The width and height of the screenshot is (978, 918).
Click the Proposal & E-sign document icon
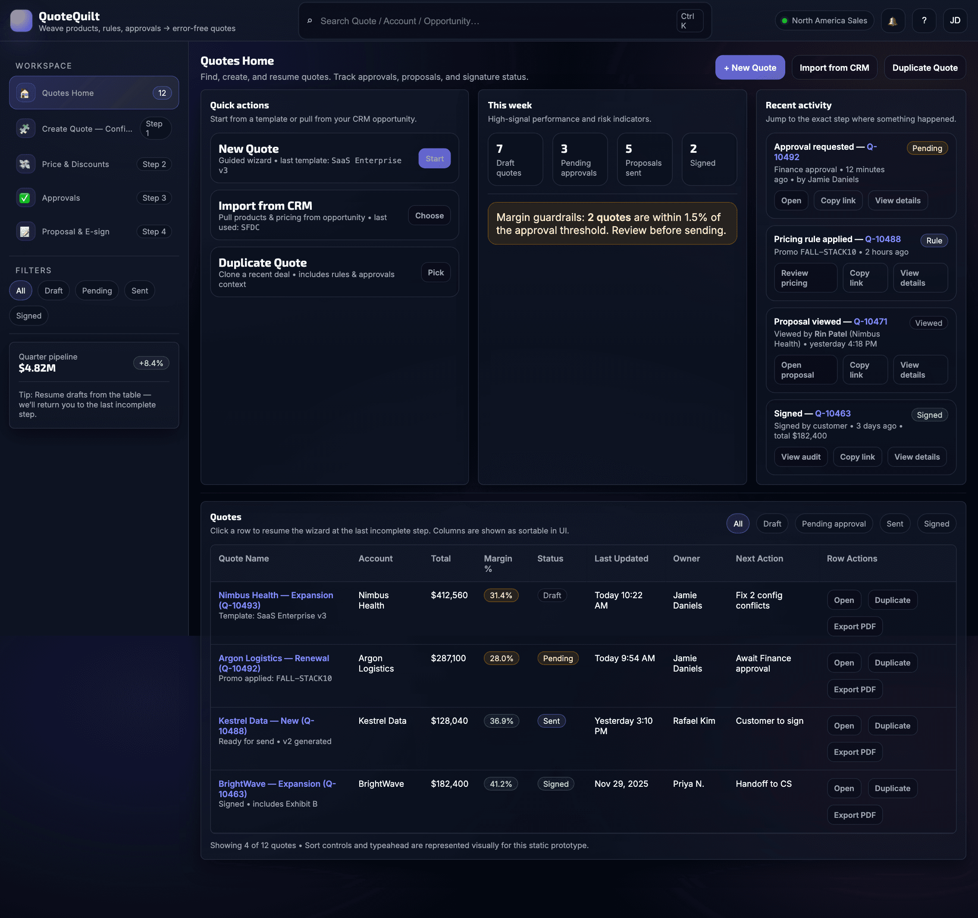point(25,231)
